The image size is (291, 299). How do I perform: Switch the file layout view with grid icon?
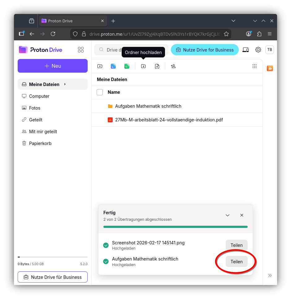pyautogui.click(x=254, y=66)
